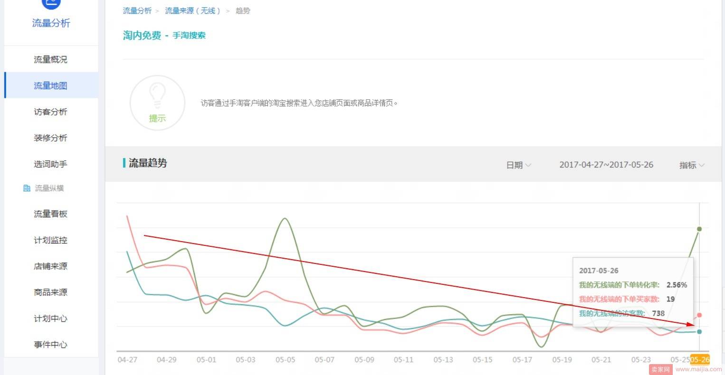Click 淘内免费 heading text

click(142, 35)
